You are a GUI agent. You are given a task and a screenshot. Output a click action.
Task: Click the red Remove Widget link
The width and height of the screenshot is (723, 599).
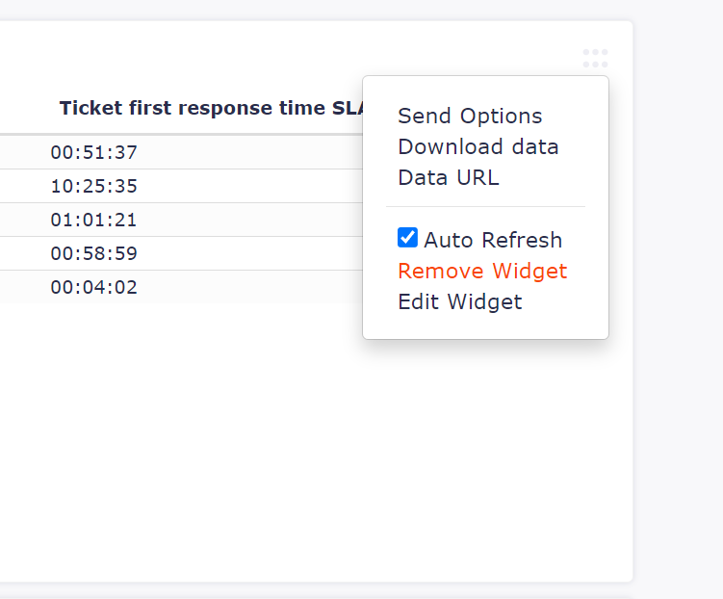click(482, 271)
